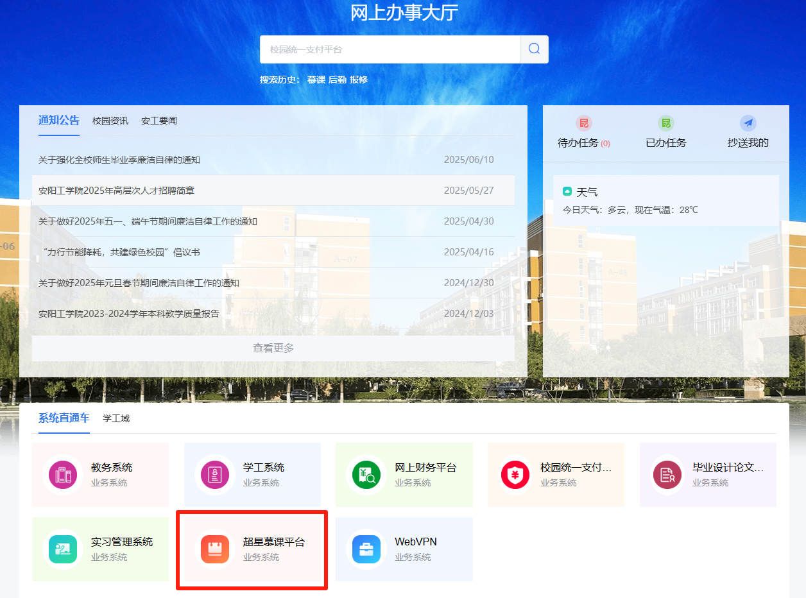Click the 查看更多 button
Viewport: 806px width, 598px height.
273,348
